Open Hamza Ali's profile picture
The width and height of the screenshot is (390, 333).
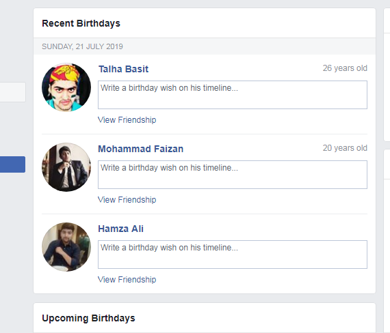66,247
